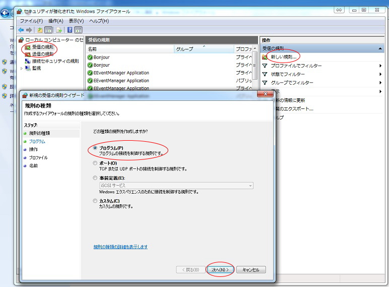This screenshot has width=389, height=287.
Task: Click the new rule icon in actions
Action: 265,57
